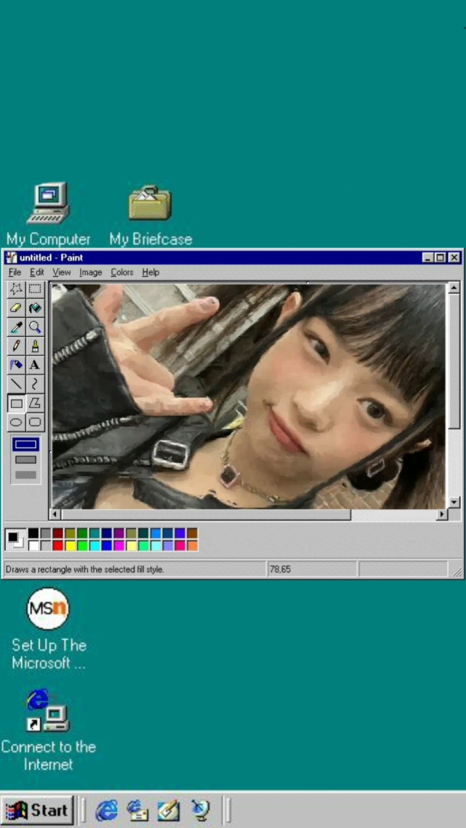
Task: Select the Pencil tool
Action: pos(16,346)
